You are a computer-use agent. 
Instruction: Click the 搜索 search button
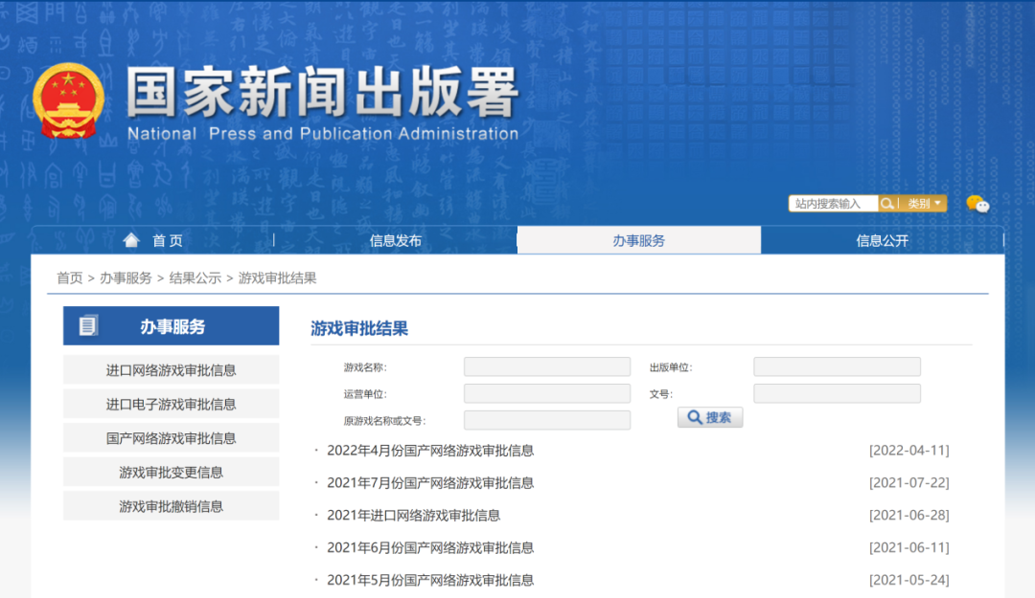tap(709, 416)
